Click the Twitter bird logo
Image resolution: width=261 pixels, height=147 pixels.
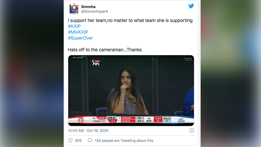tap(191, 6)
